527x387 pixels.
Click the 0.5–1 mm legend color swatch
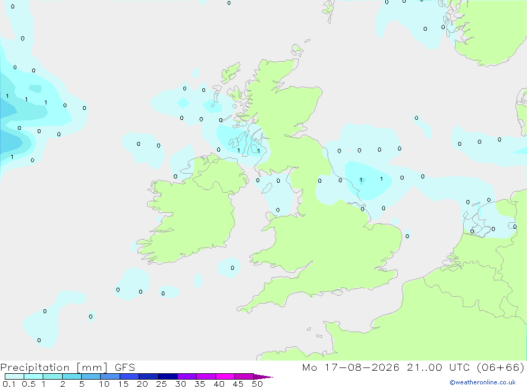tap(34, 376)
